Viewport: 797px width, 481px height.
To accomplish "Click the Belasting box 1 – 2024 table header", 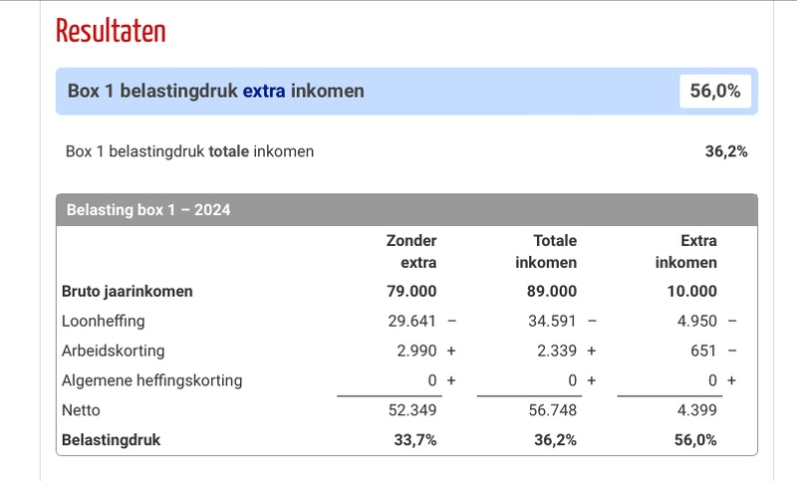I will (148, 210).
